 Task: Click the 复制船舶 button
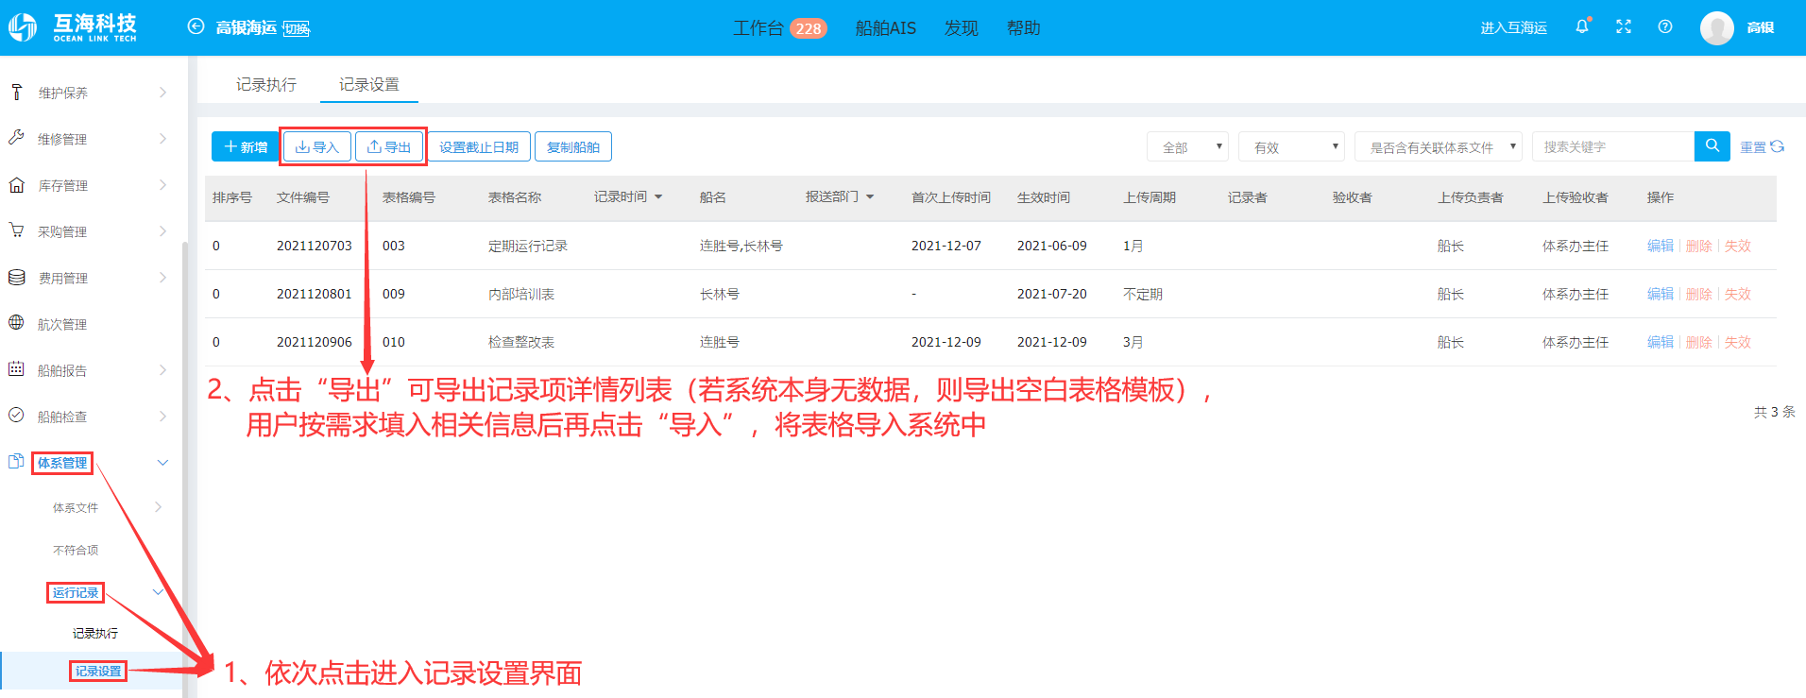tap(573, 146)
